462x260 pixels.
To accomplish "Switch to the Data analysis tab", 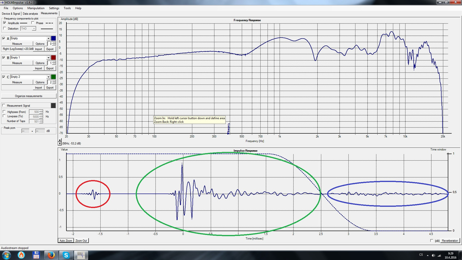I will point(31,13).
